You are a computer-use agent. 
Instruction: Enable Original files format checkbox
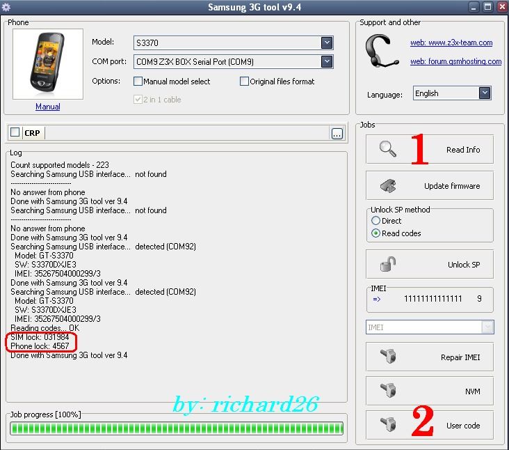click(244, 81)
